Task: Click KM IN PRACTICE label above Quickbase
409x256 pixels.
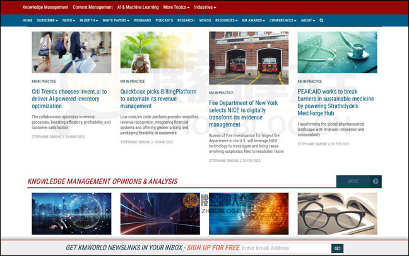Action: pyautogui.click(x=133, y=82)
